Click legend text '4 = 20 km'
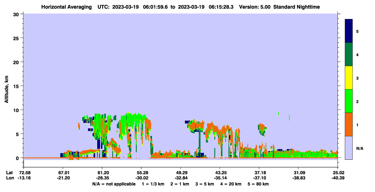Image resolution: width=375 pixels, height=192 pixels. [231, 184]
